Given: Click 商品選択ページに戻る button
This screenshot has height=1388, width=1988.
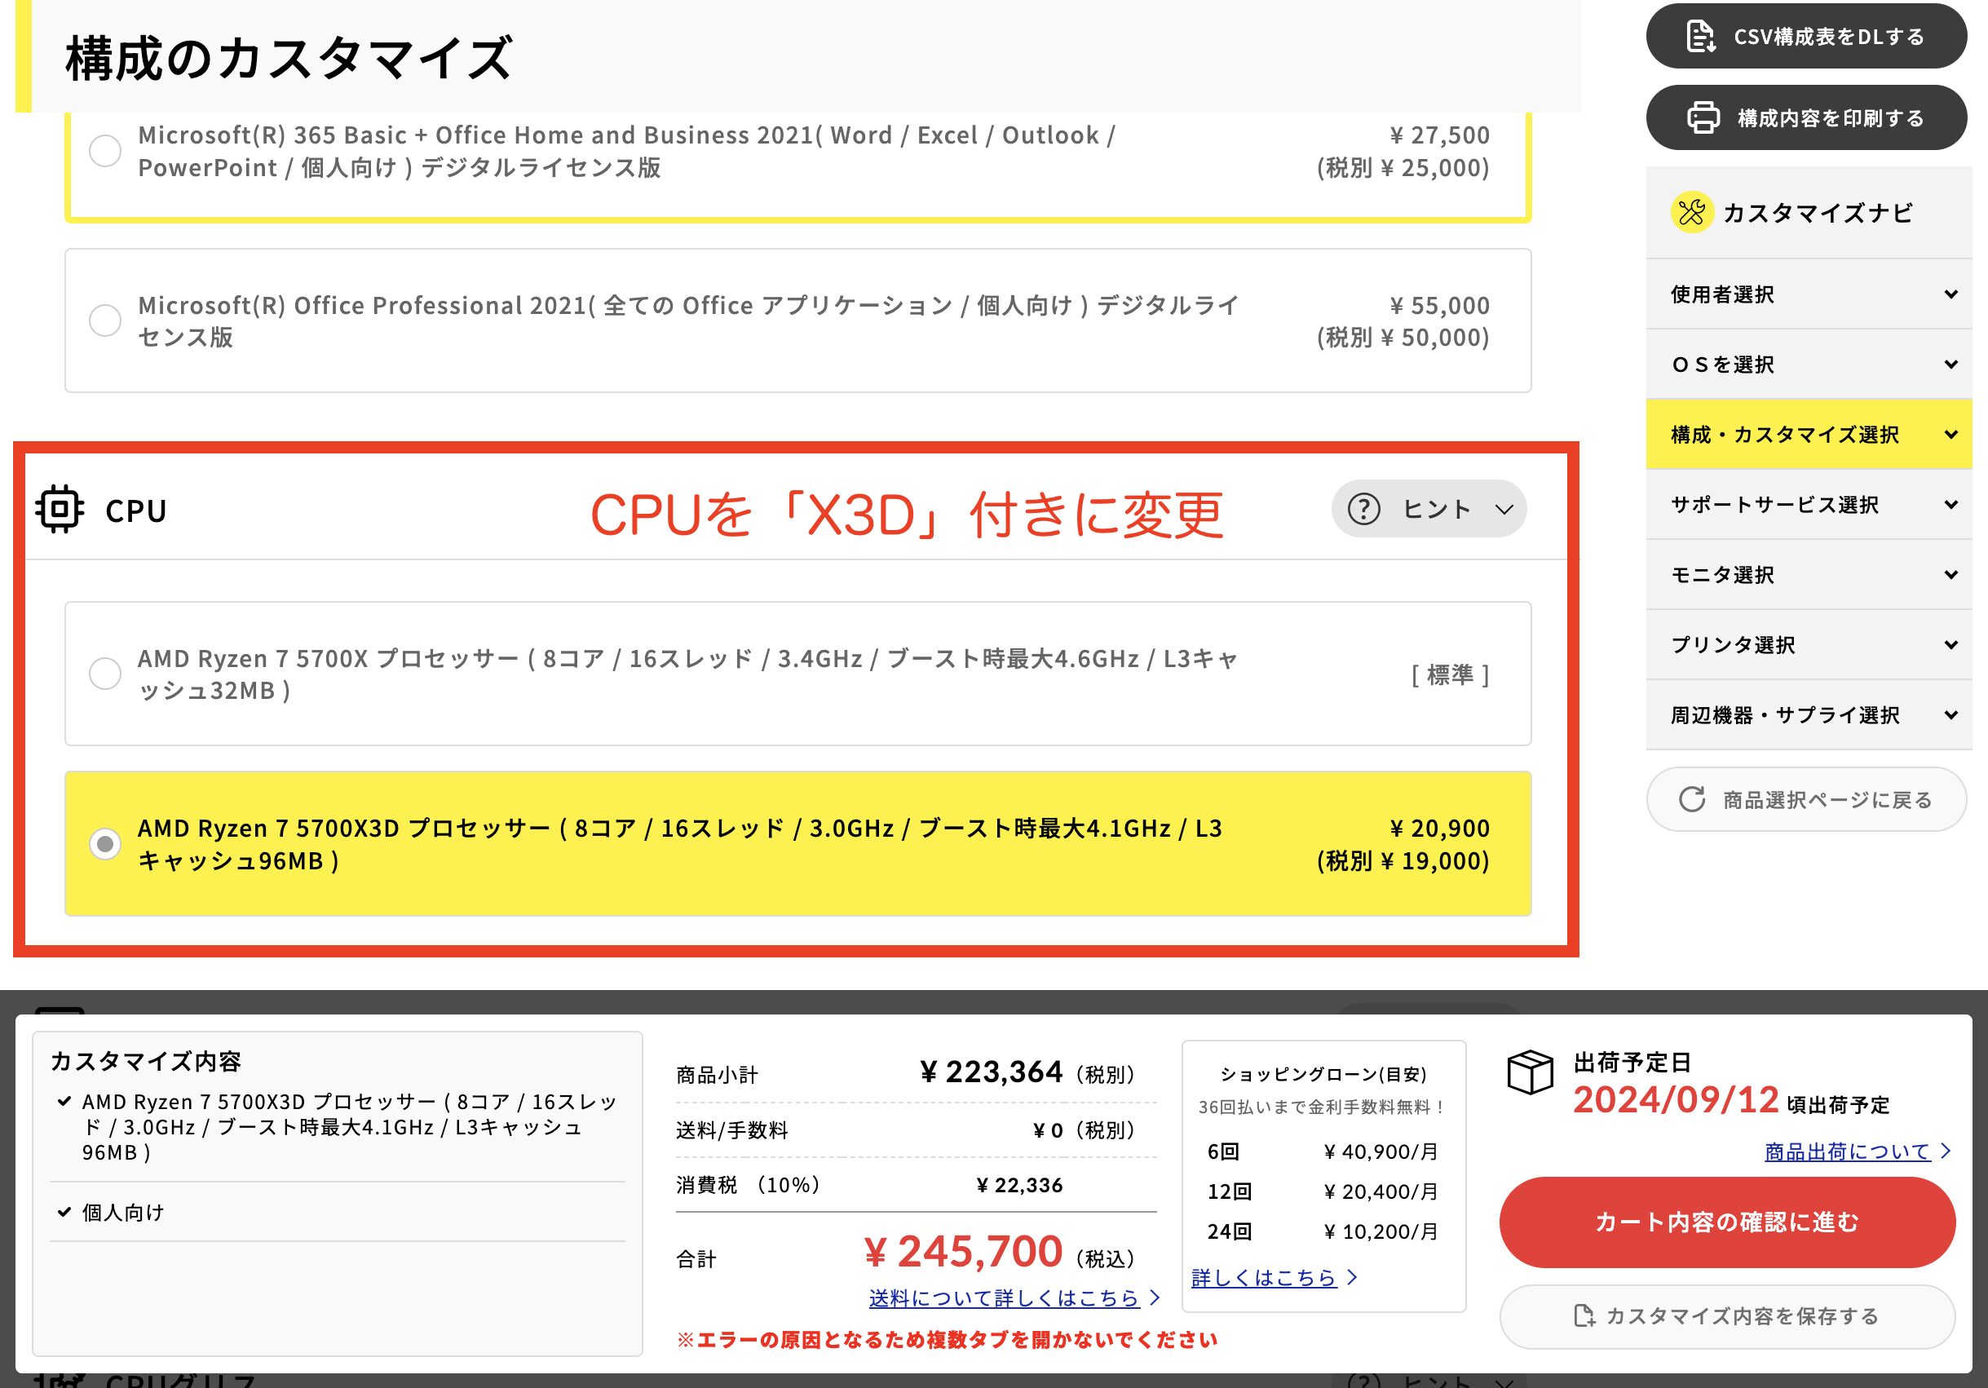Looking at the screenshot, I should (x=1806, y=798).
